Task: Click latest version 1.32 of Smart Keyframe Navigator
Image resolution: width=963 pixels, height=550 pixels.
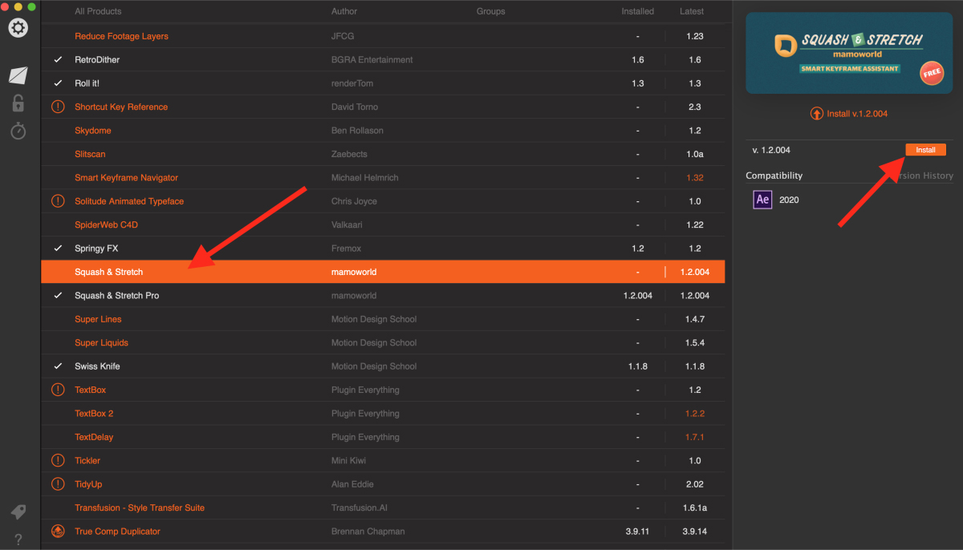Action: coord(694,178)
